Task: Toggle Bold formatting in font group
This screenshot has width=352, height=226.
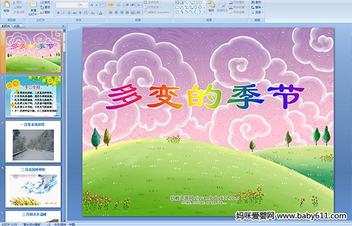Action: pyautogui.click(x=58, y=13)
